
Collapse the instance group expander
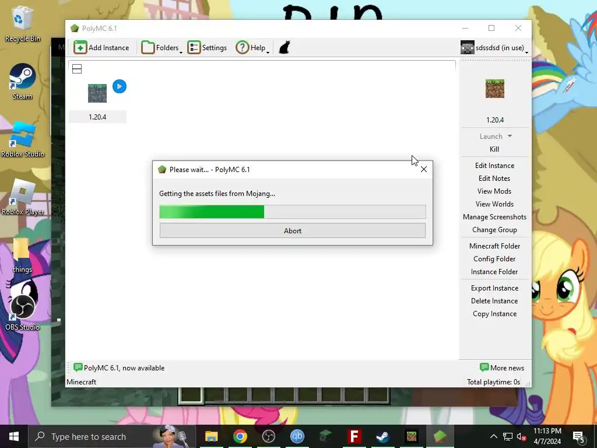point(77,69)
